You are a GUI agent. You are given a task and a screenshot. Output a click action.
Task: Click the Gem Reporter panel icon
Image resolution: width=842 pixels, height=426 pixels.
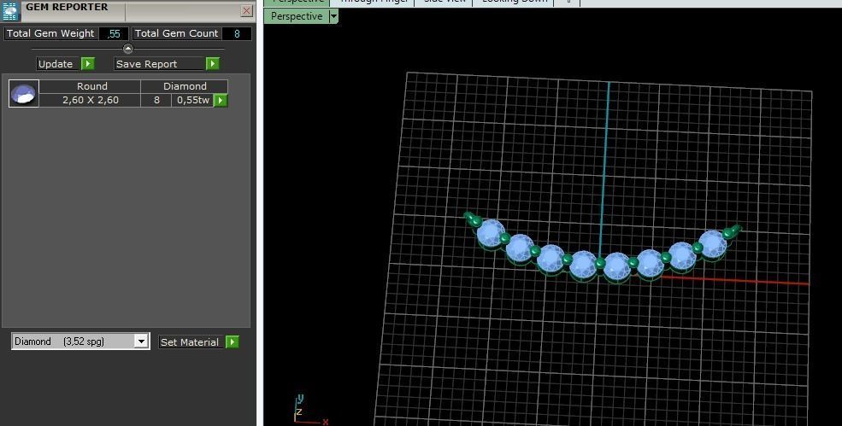(11, 11)
